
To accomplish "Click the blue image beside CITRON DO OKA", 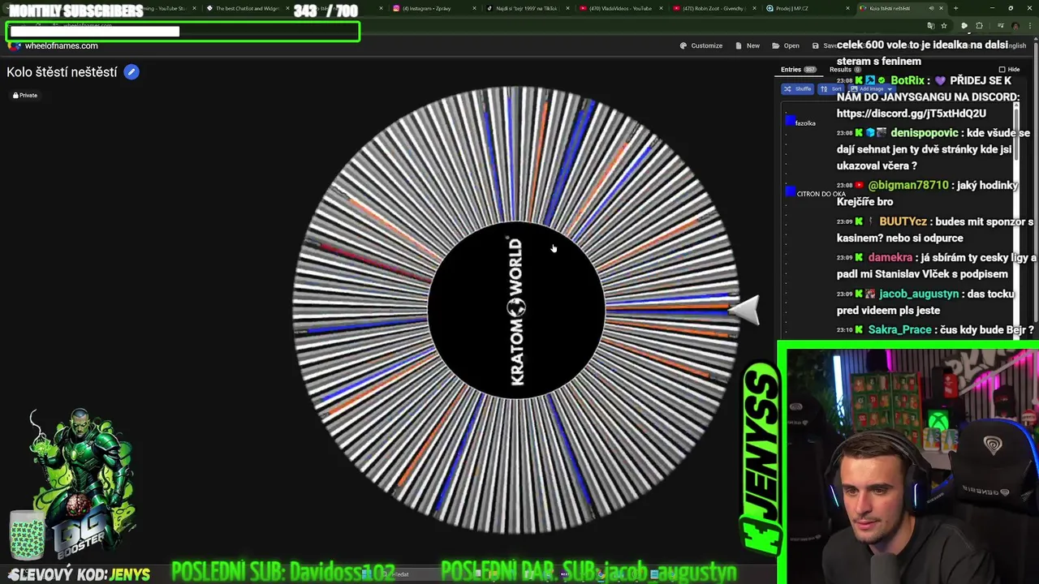I will [x=790, y=192].
